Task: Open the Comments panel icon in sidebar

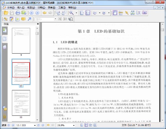Action: (4, 108)
